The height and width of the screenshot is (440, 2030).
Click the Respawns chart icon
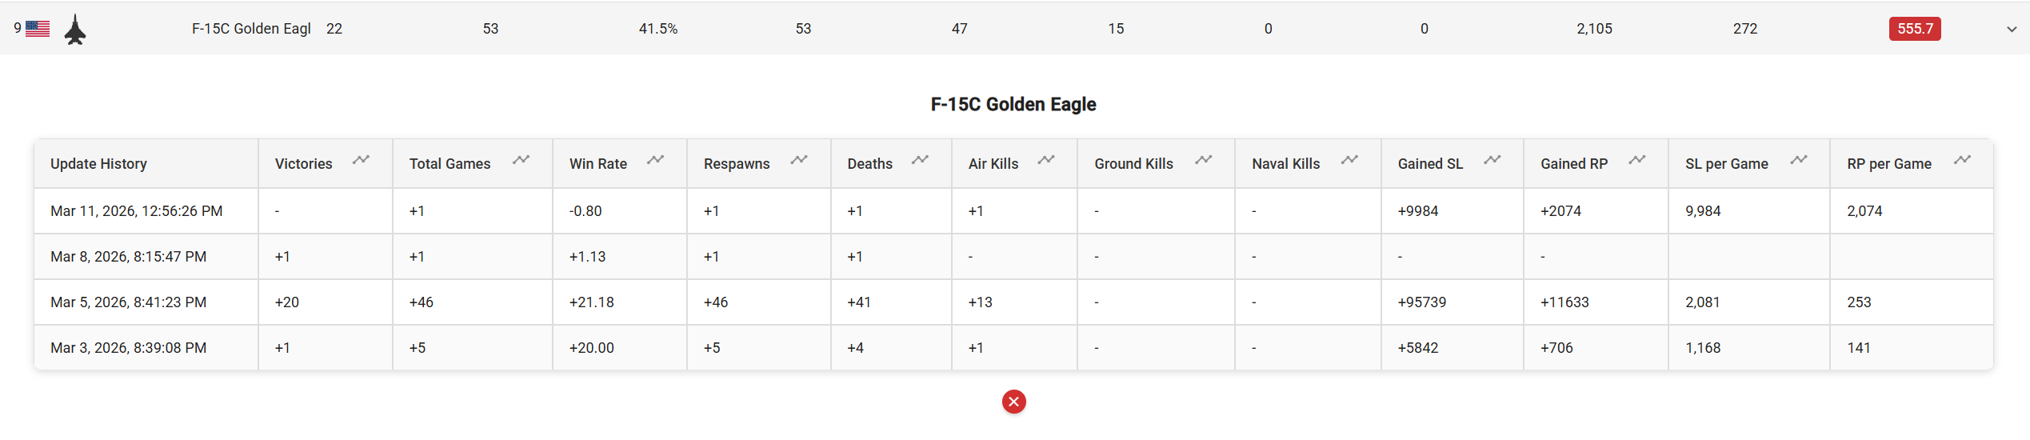click(799, 160)
